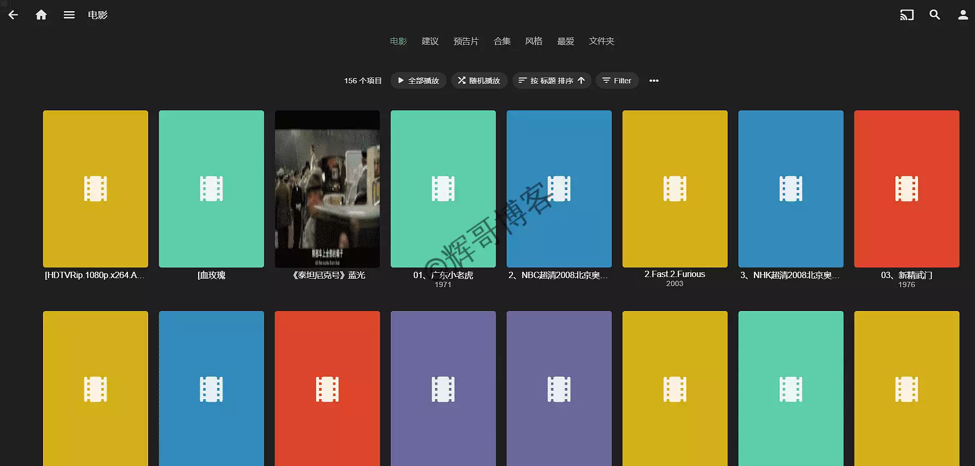975x466 pixels.
Task: Click the 03、新精武门 title link
Action: (x=906, y=275)
